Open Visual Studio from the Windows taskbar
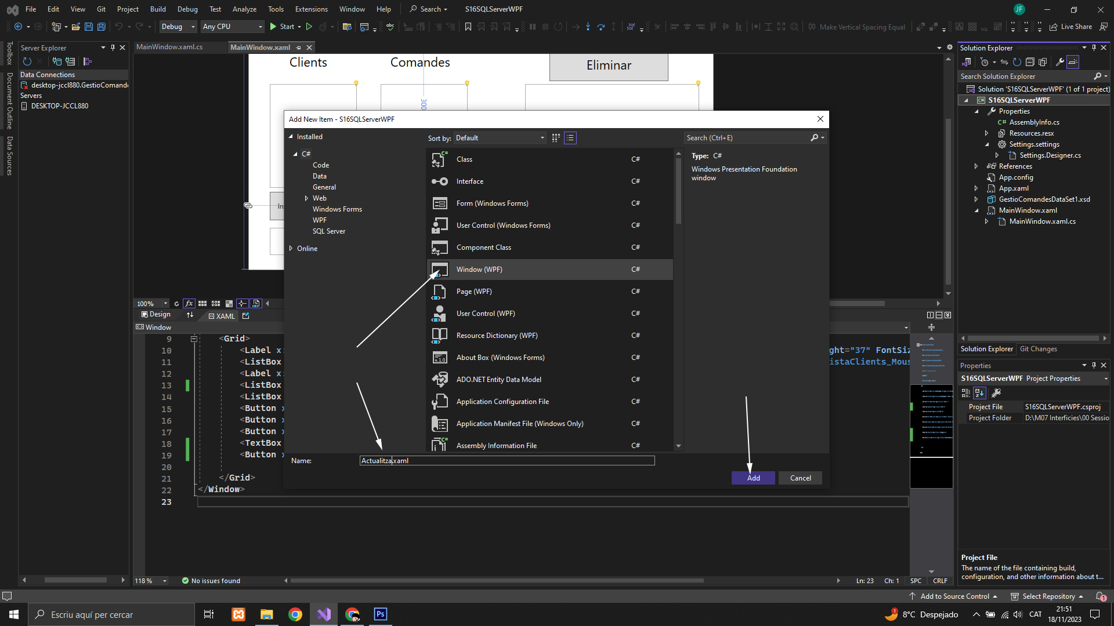Screen dimensions: 1114x626 pyautogui.click(x=324, y=614)
